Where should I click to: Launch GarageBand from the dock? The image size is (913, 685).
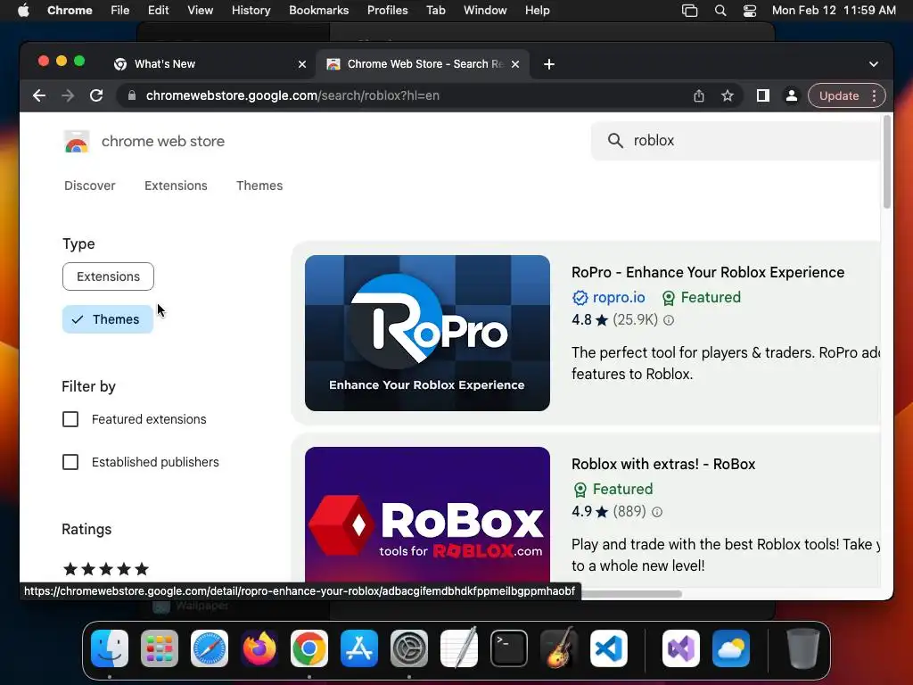point(559,648)
